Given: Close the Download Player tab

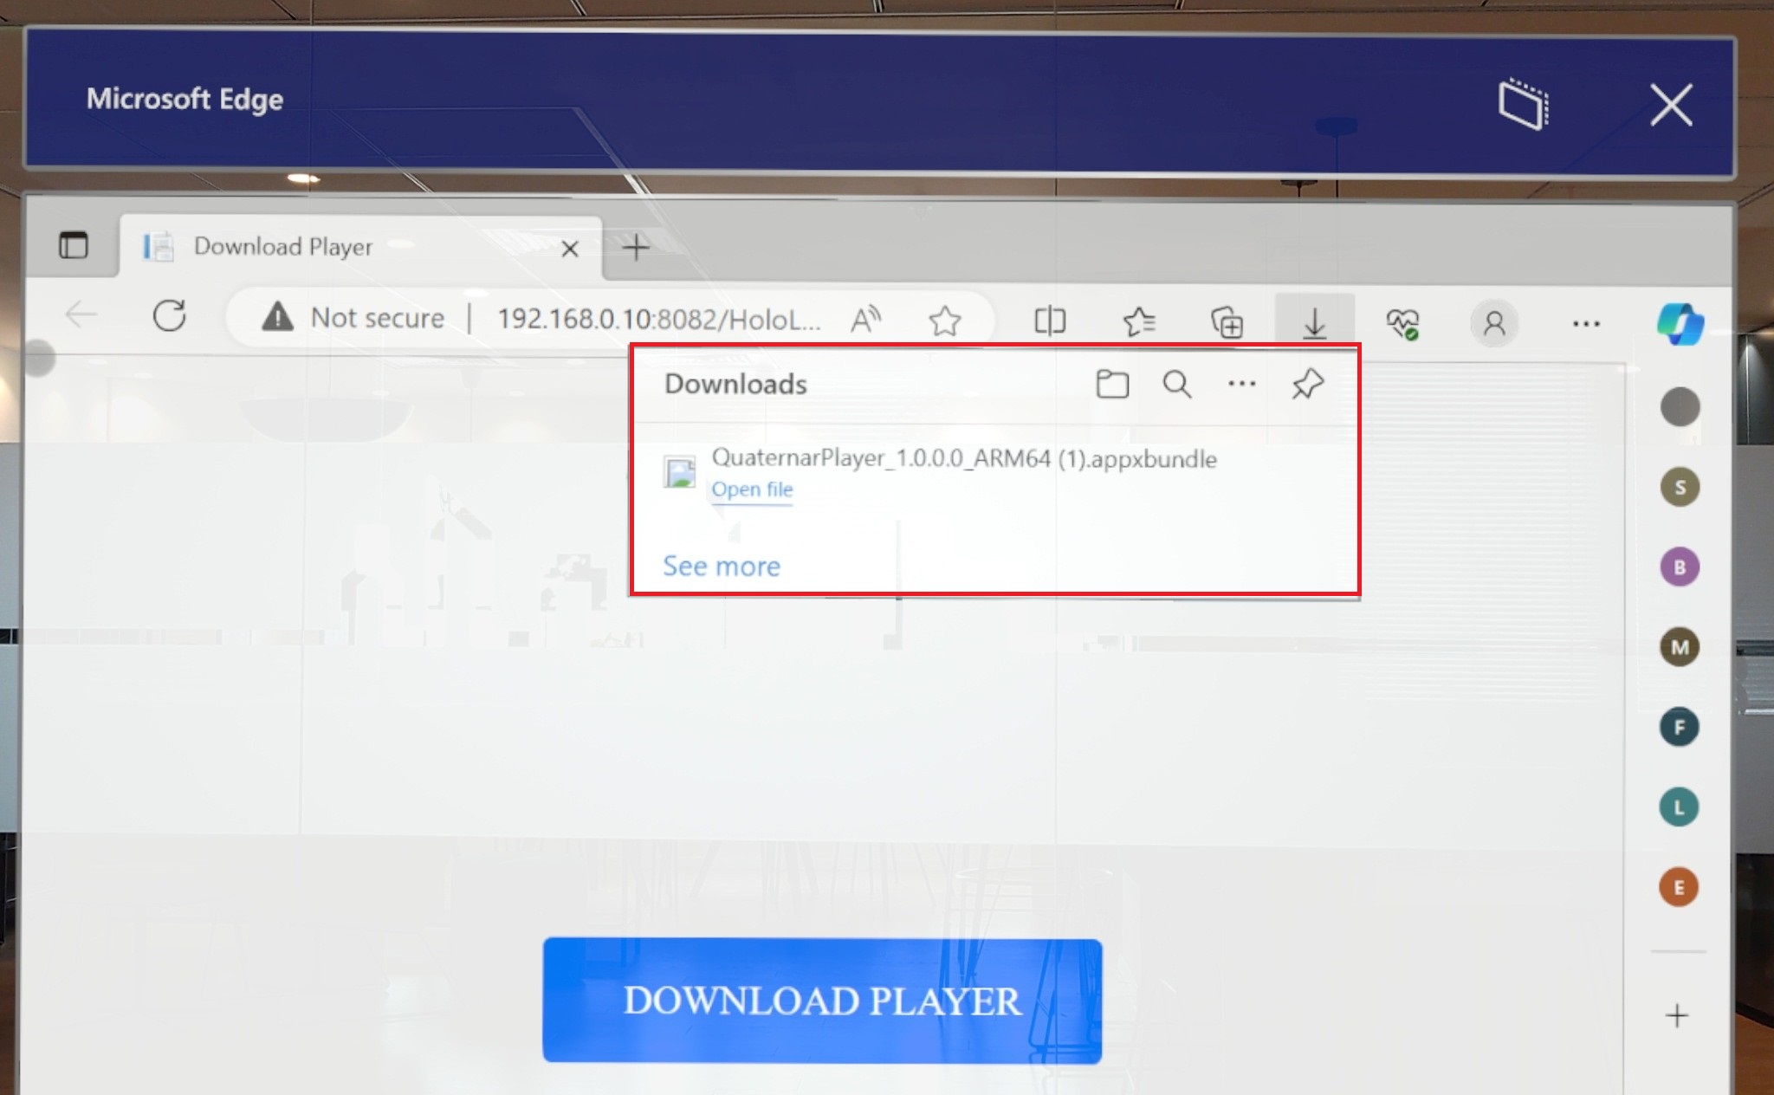Looking at the screenshot, I should coord(570,249).
